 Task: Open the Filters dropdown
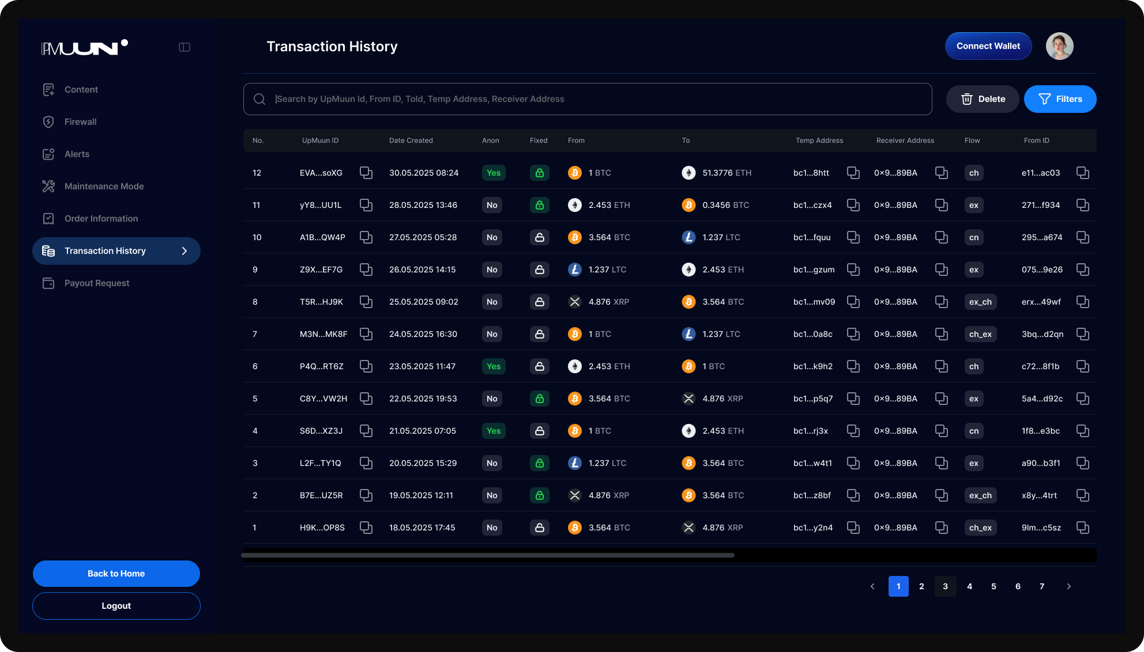coord(1060,99)
